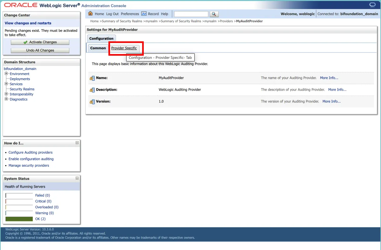The width and height of the screenshot is (381, 250).
Task: Click the 1.0 version value
Action: pos(161,101)
